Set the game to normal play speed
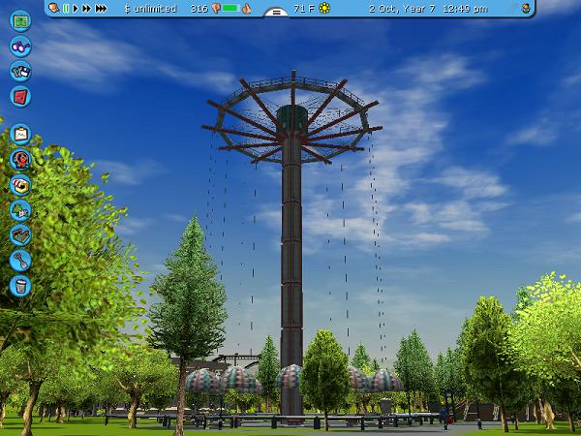 click(x=76, y=8)
